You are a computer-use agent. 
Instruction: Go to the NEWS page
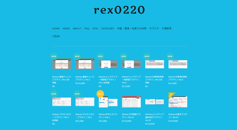click(x=66, y=29)
